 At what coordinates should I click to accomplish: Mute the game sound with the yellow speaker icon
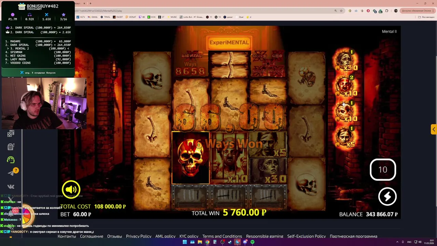(x=71, y=189)
